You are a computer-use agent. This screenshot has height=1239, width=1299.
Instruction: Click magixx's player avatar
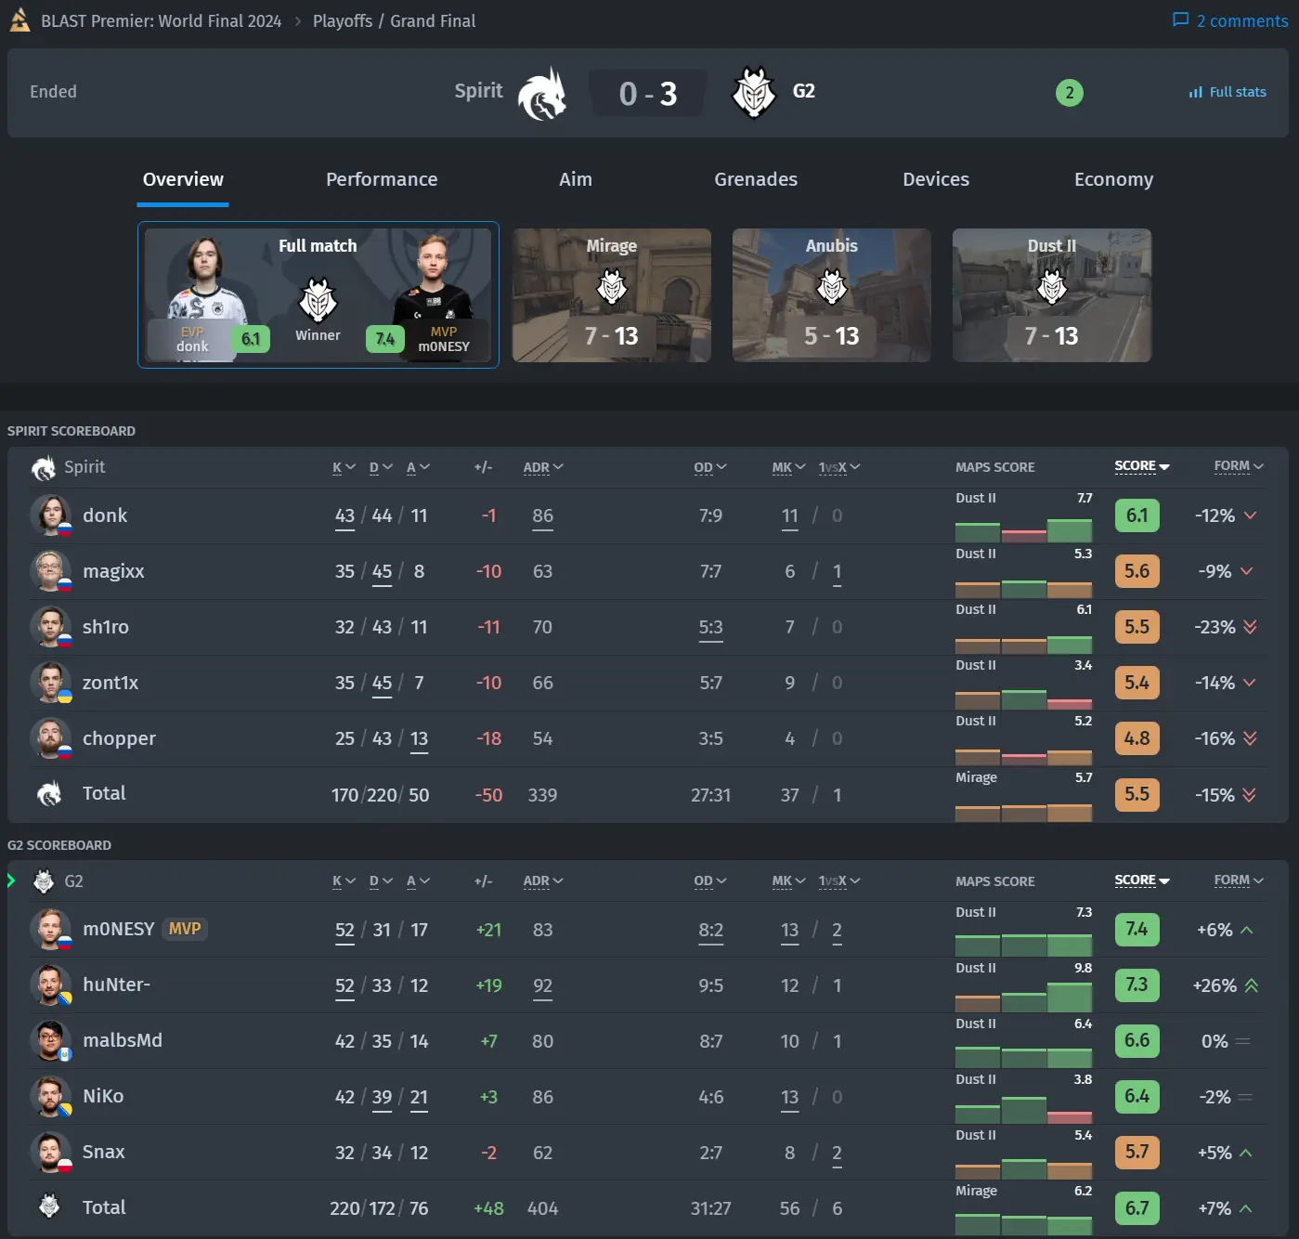51,571
